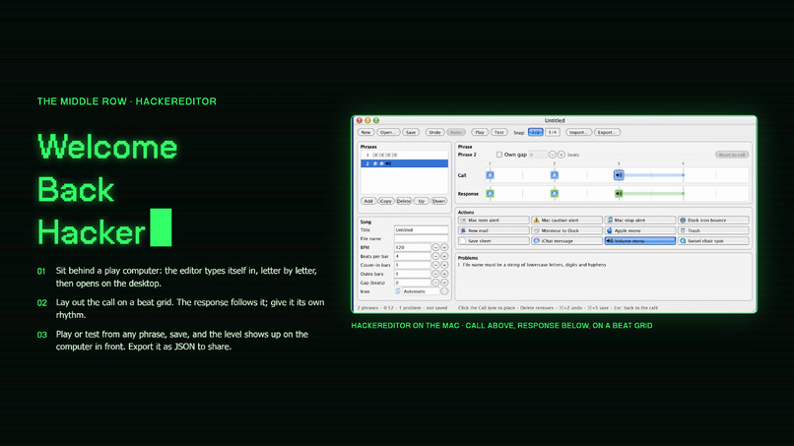Increase BPM with plus button
Image resolution: width=794 pixels, height=446 pixels.
click(444, 247)
